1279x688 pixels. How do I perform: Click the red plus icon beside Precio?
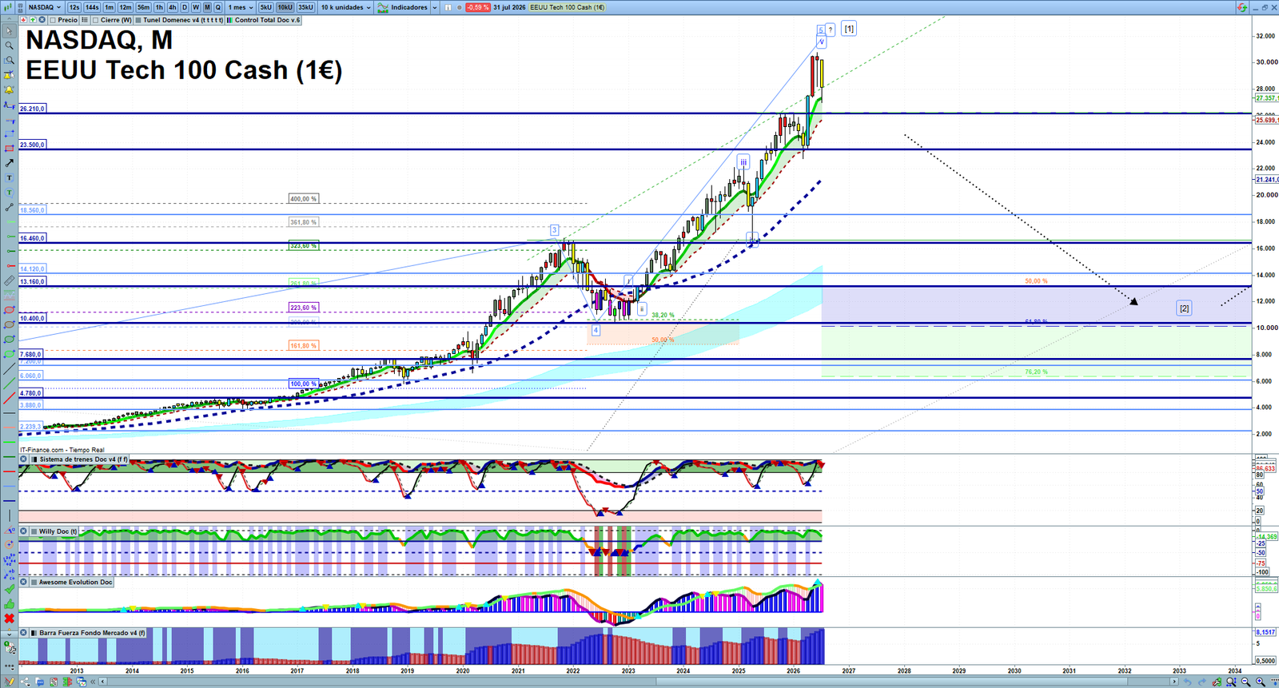[23, 19]
